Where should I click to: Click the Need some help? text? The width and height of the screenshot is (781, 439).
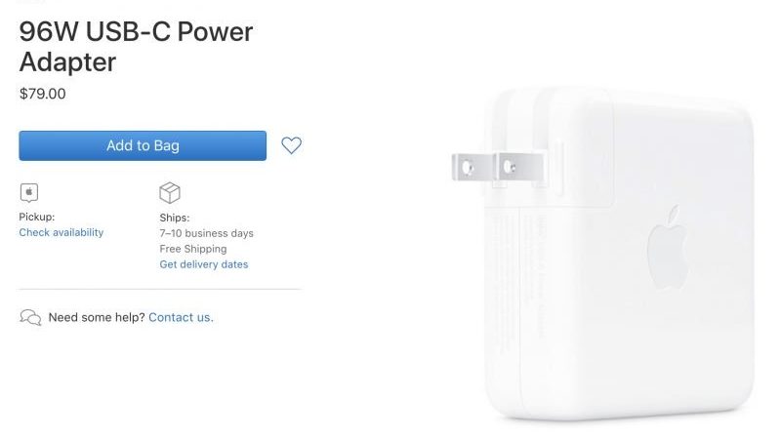pyautogui.click(x=97, y=318)
